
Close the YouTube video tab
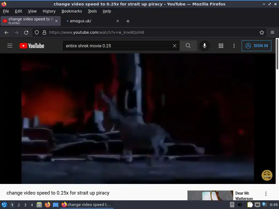[x=56, y=21]
